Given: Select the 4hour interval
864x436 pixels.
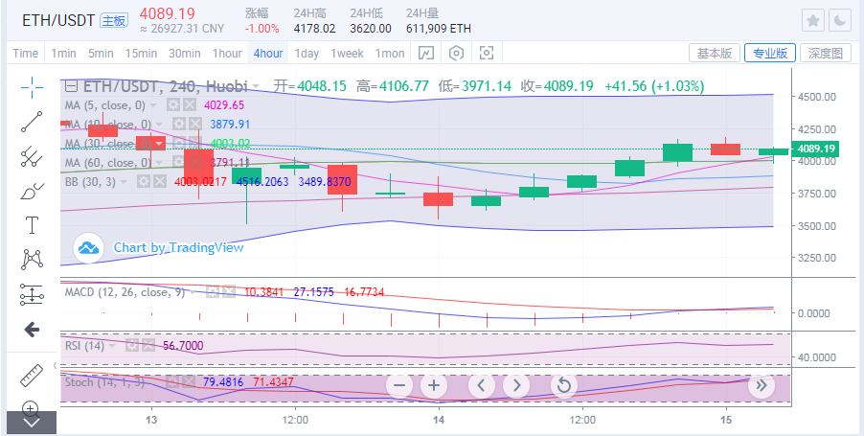Looking at the screenshot, I should pos(268,54).
